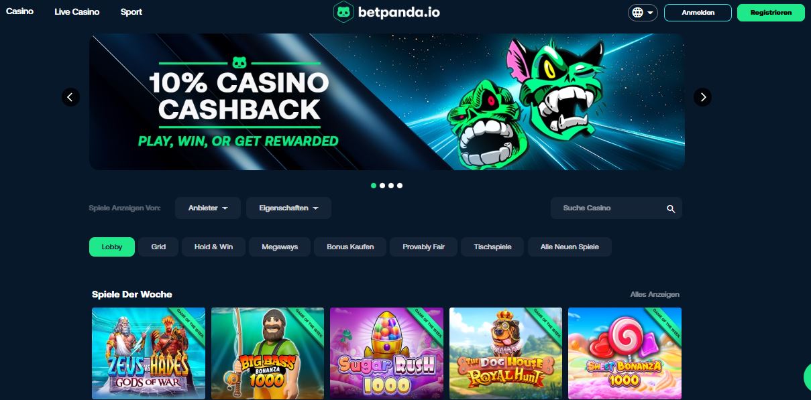
Task: Click the betpanda.io panda logo
Action: pyautogui.click(x=343, y=12)
